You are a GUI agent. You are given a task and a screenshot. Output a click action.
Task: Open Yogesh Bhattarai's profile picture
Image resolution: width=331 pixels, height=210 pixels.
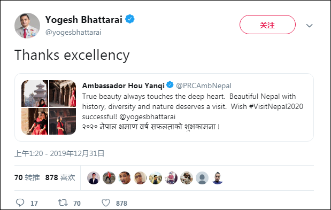click(x=27, y=26)
